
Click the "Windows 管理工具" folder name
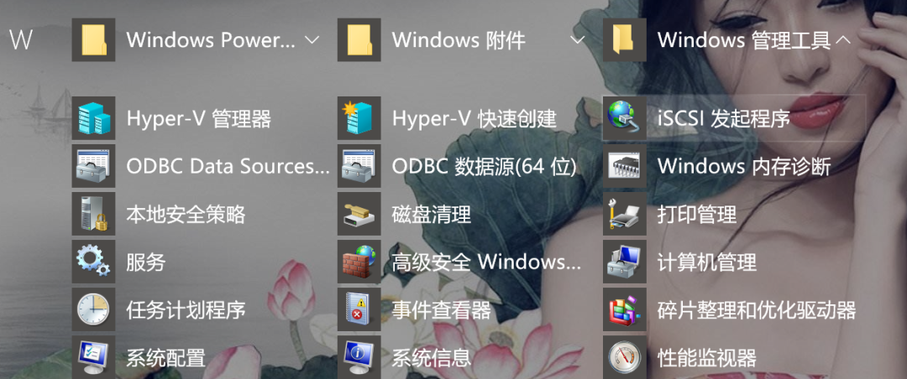tap(744, 40)
